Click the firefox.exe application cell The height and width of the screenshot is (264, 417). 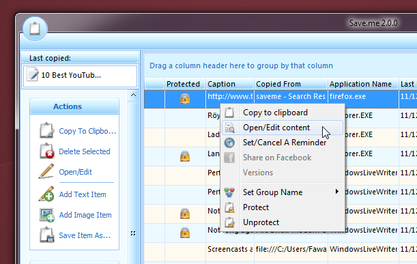(363, 99)
